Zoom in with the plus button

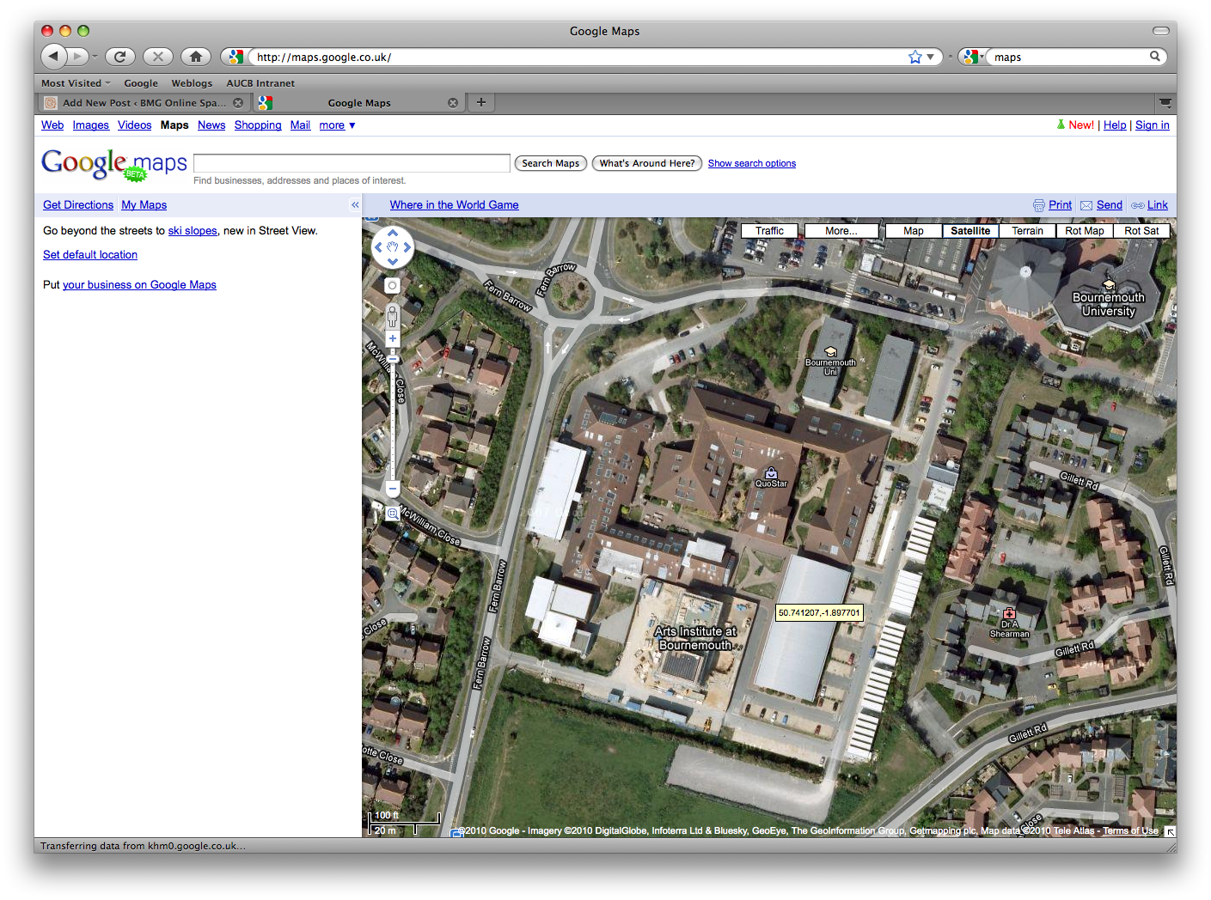[x=393, y=338]
